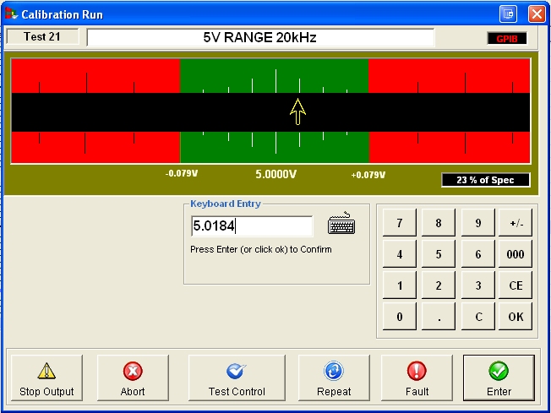Click the 23 % of Spec readout

point(485,180)
